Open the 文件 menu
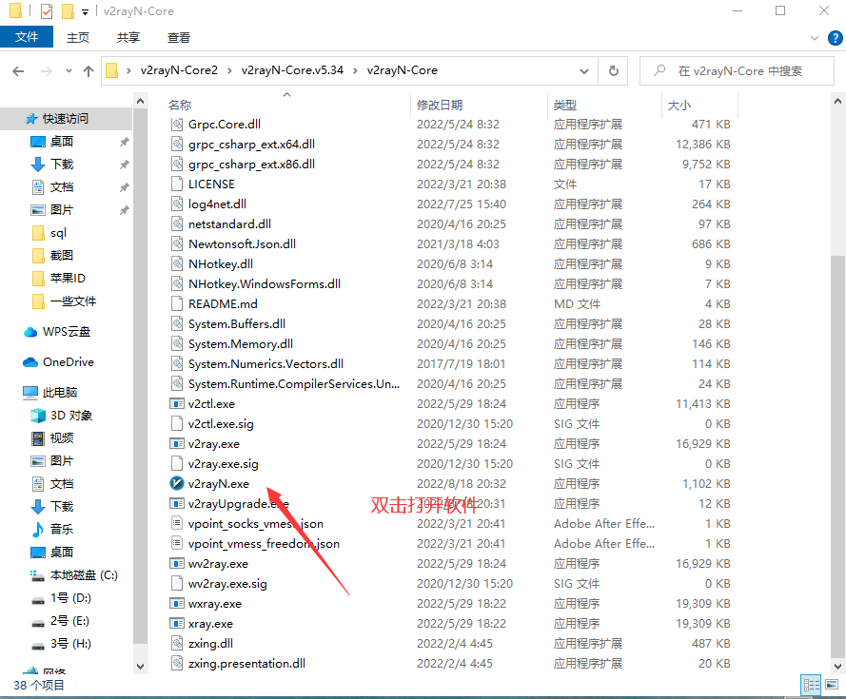 [27, 37]
